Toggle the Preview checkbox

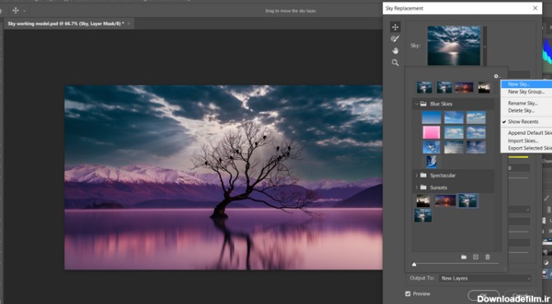(x=408, y=293)
